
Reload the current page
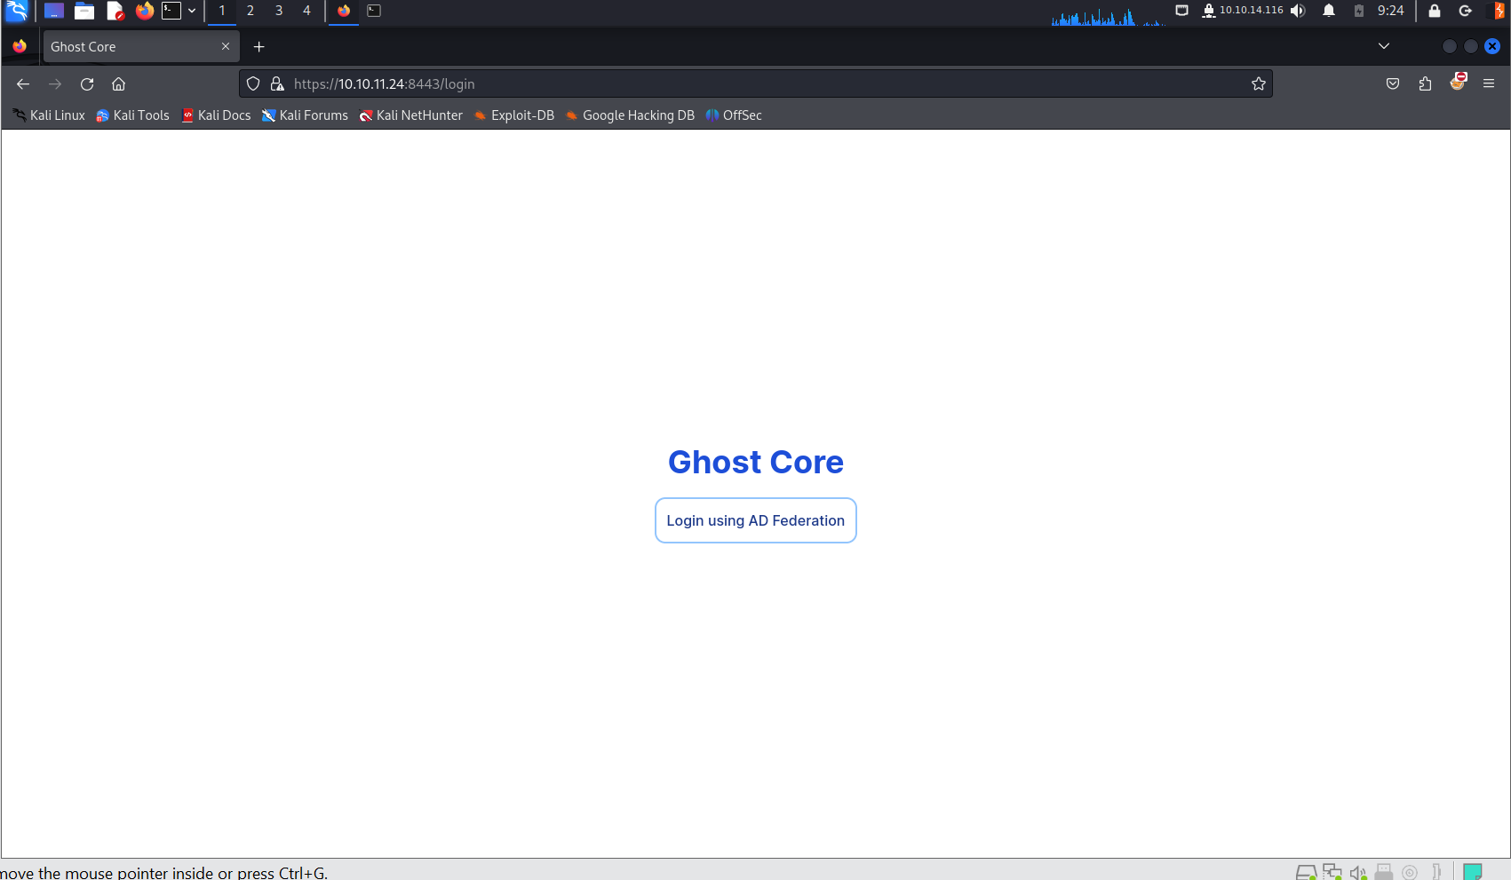point(87,83)
